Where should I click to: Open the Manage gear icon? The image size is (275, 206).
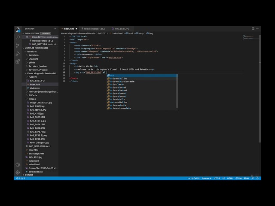tap(18, 173)
